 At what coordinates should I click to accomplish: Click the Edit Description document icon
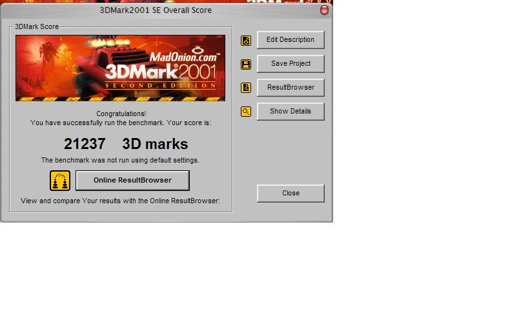coord(245,40)
